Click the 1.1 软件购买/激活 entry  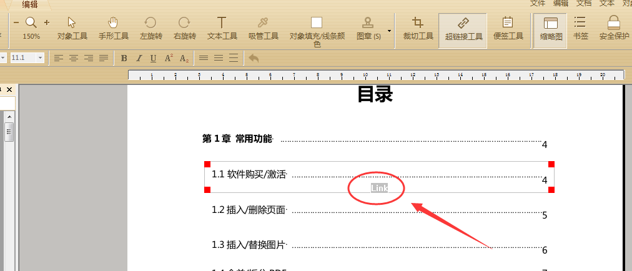pyautogui.click(x=249, y=174)
